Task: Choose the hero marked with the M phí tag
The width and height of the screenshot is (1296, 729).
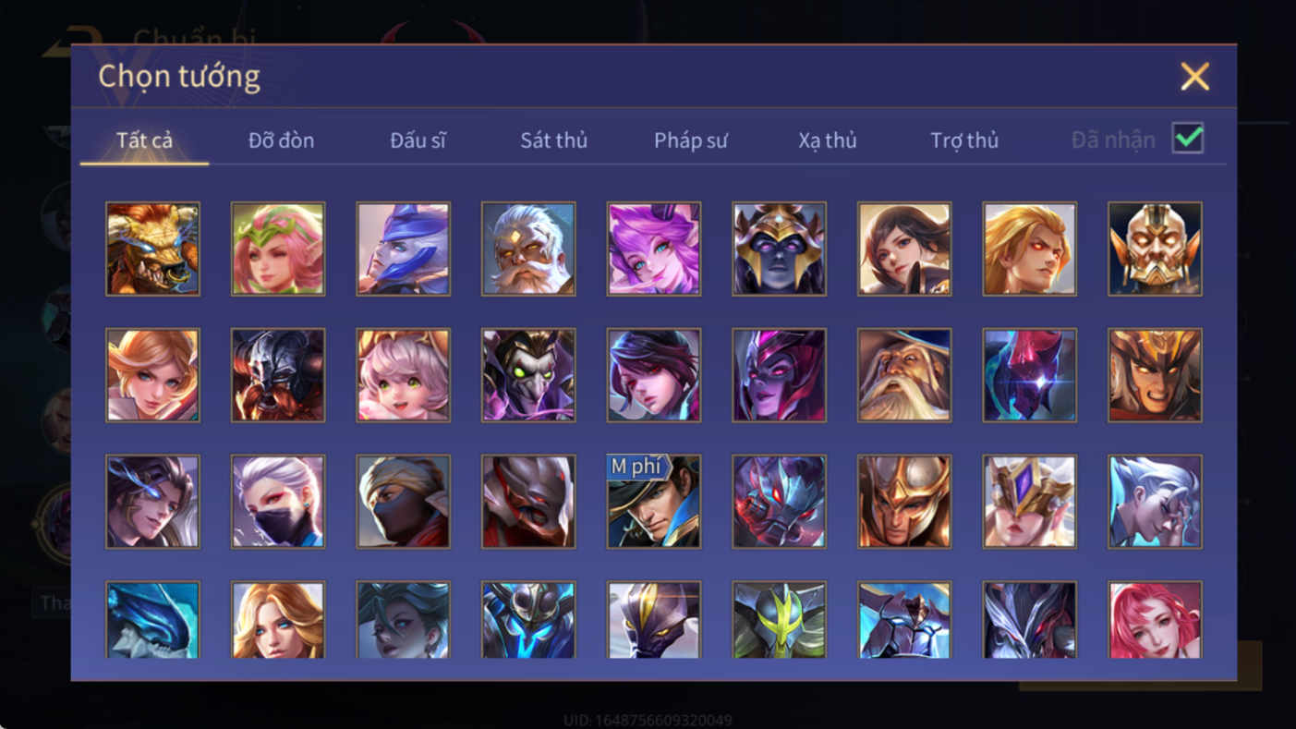Action: 654,502
